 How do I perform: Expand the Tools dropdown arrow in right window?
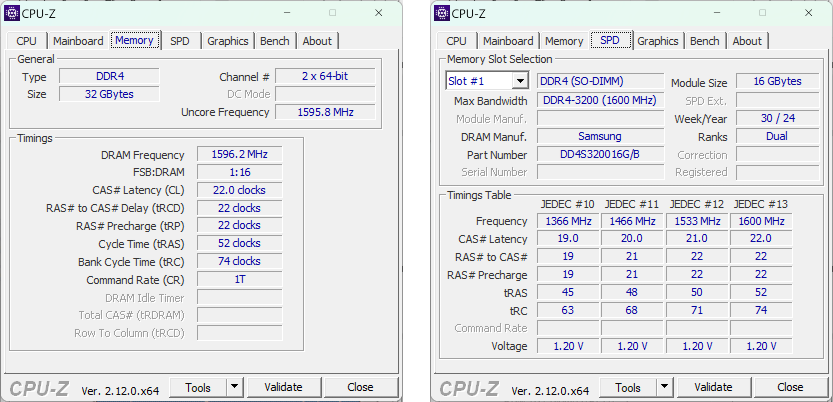(x=664, y=386)
